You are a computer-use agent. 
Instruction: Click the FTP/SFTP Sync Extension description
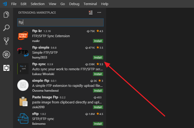(x=51, y=36)
